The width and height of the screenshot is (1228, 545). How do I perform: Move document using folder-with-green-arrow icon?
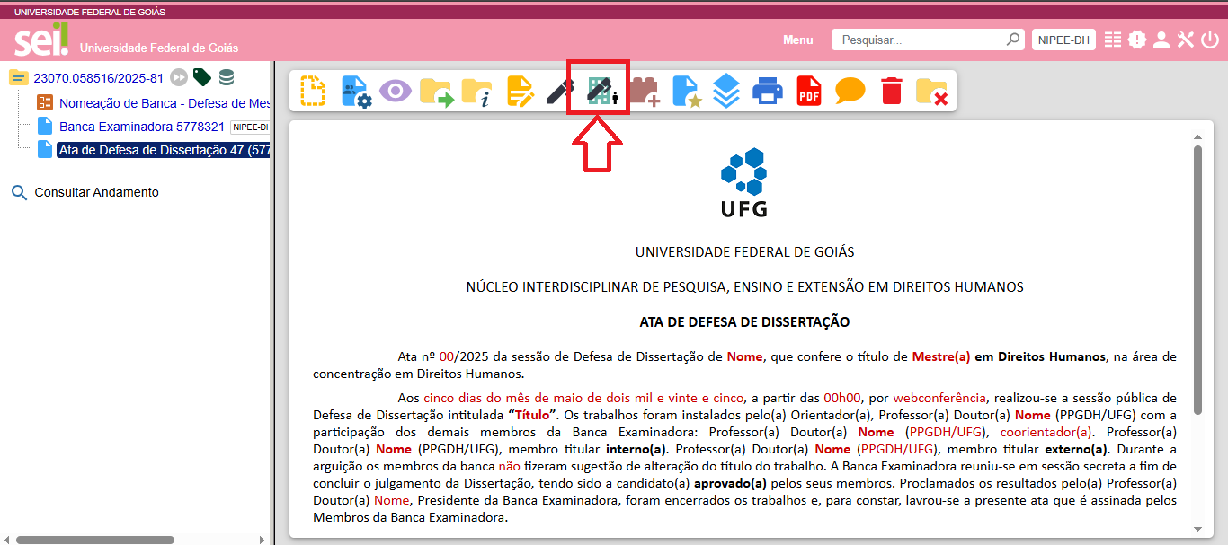coord(439,89)
